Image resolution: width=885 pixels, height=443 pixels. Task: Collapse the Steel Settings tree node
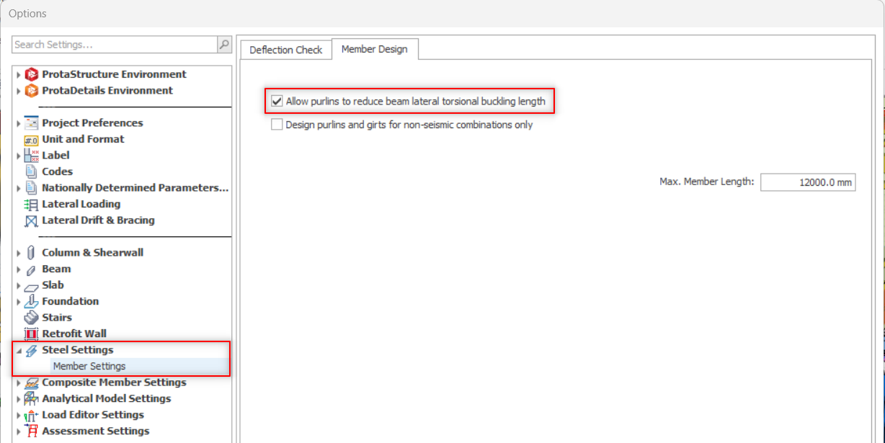[19, 351]
